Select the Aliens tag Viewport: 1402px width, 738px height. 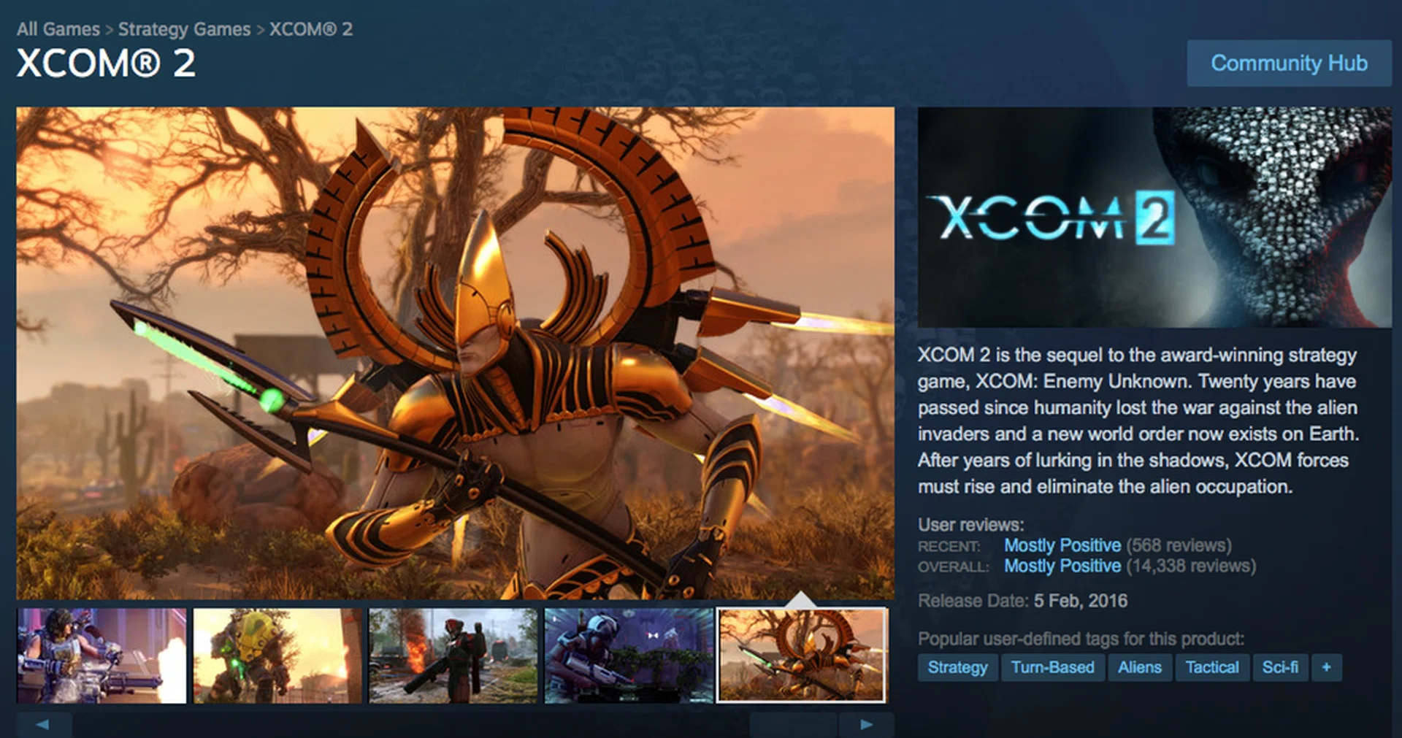click(x=1139, y=667)
